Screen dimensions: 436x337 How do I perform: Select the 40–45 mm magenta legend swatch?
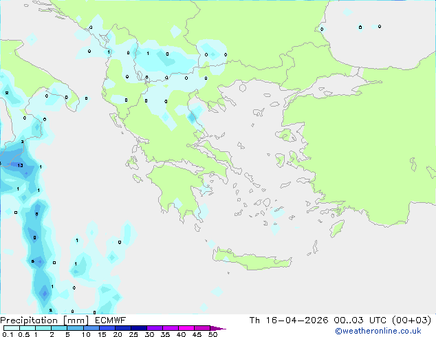coord(186,328)
